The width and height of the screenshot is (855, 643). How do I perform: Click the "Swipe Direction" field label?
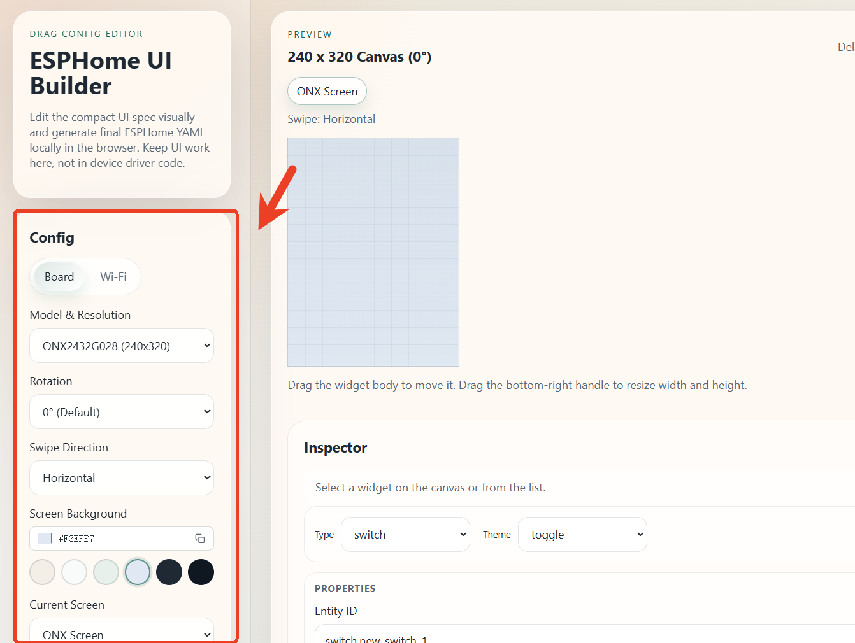69,448
